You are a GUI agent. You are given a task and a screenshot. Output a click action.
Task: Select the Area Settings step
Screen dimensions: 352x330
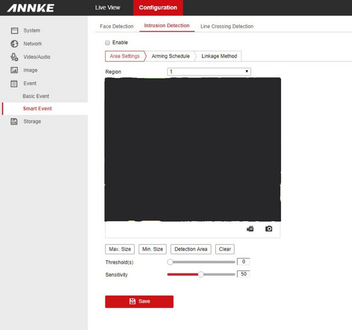pos(125,56)
